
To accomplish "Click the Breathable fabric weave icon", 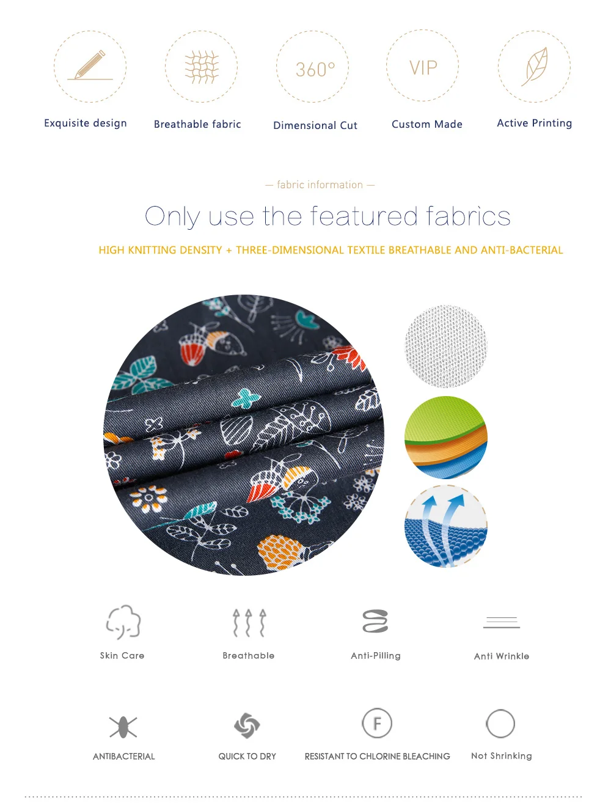I will click(202, 67).
